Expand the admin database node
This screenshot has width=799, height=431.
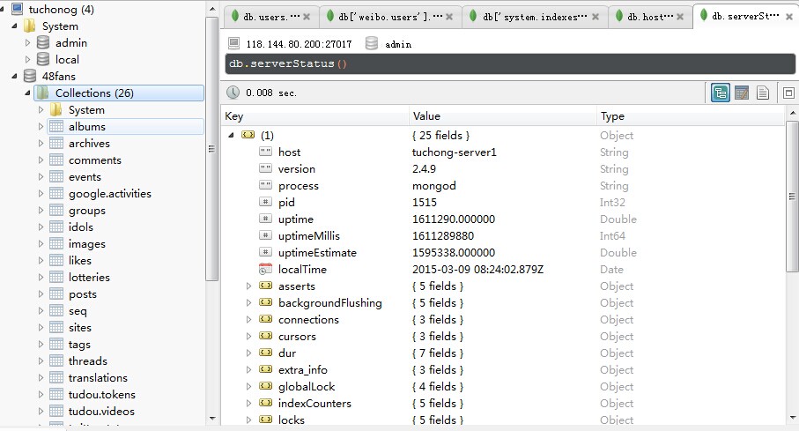pyautogui.click(x=28, y=43)
